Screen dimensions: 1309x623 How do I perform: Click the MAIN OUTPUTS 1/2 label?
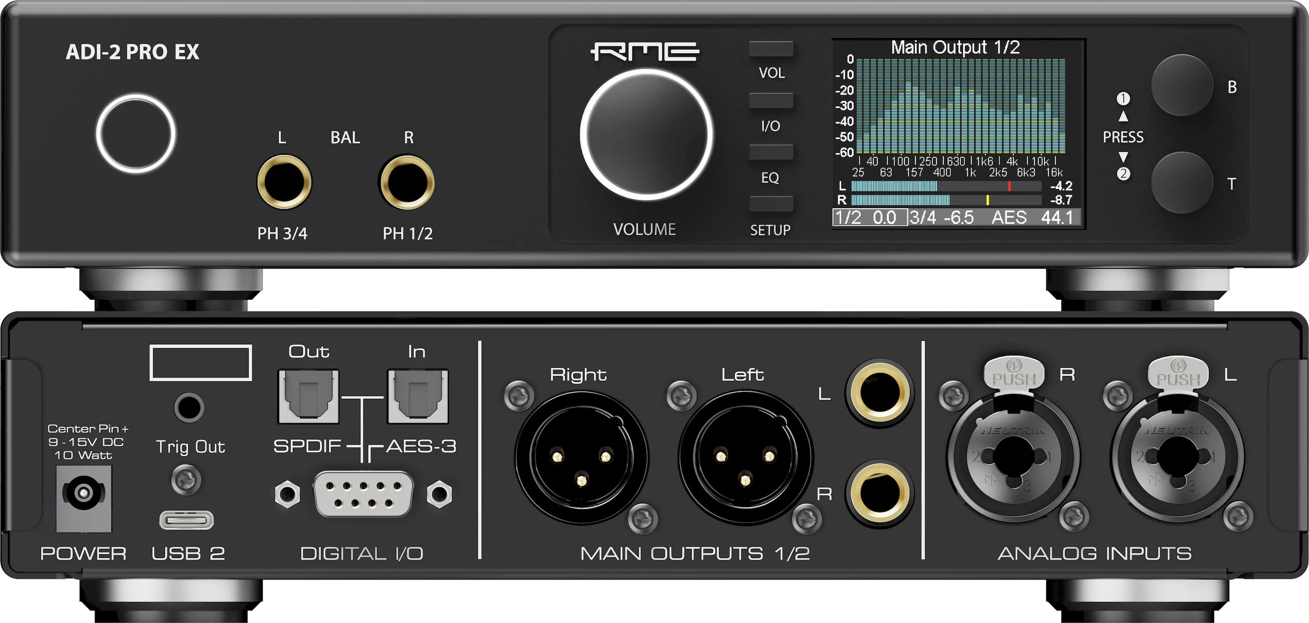695,553
